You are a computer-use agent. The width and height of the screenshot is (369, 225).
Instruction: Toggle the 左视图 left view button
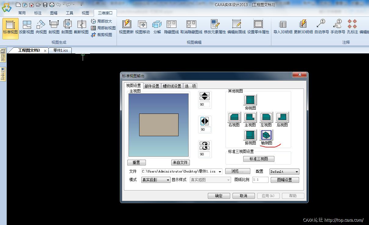pyautogui.click(x=266, y=117)
